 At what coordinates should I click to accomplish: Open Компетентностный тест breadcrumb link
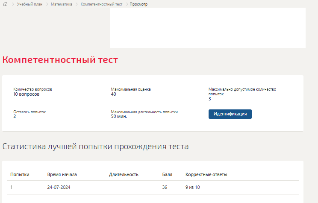(x=101, y=4)
